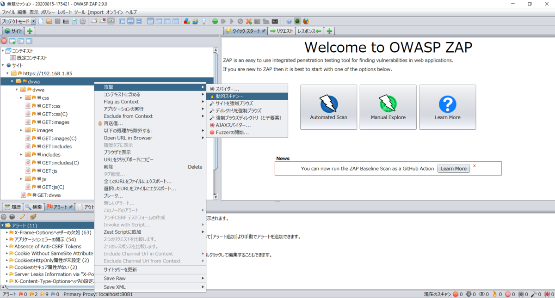The height and width of the screenshot is (298, 555).
Task: Click the flame active scan status icon
Action: pyautogui.click(x=495, y=294)
